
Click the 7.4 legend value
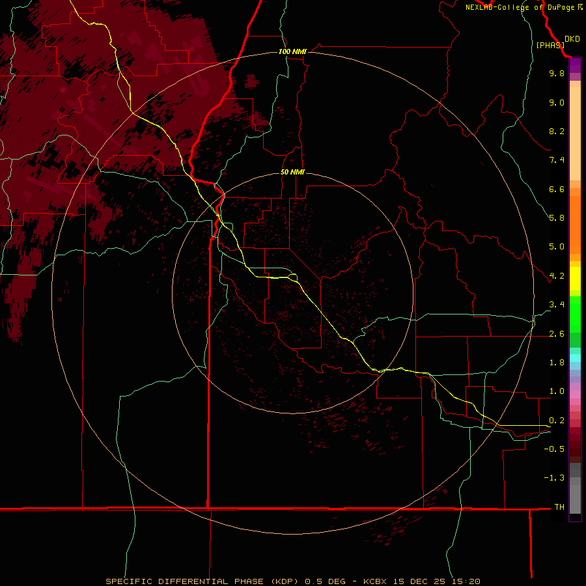pyautogui.click(x=557, y=160)
